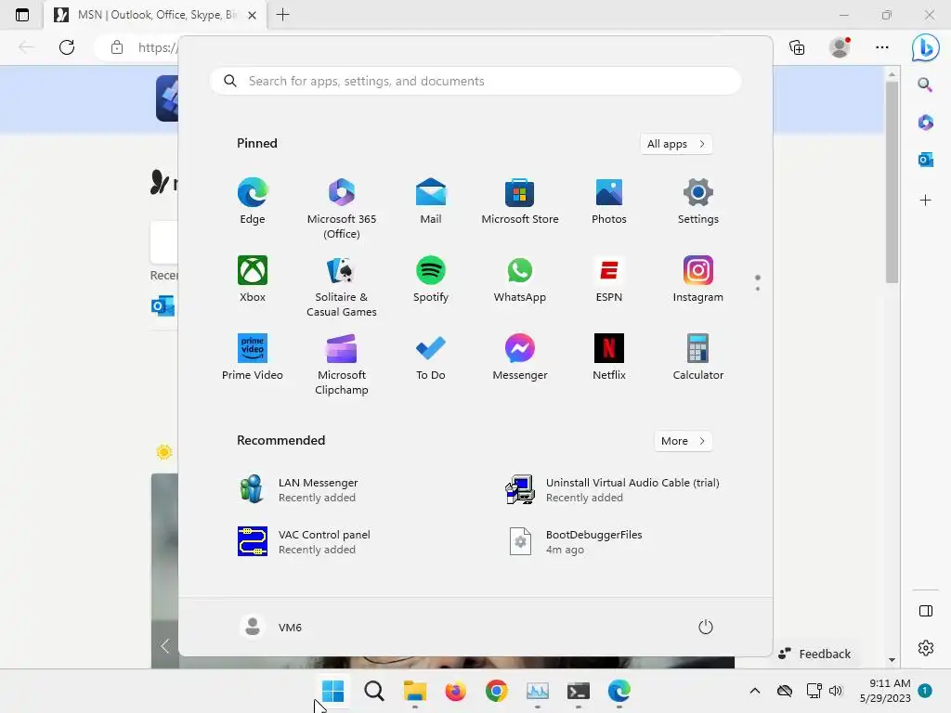Open Edge tab actions menu

(22, 15)
